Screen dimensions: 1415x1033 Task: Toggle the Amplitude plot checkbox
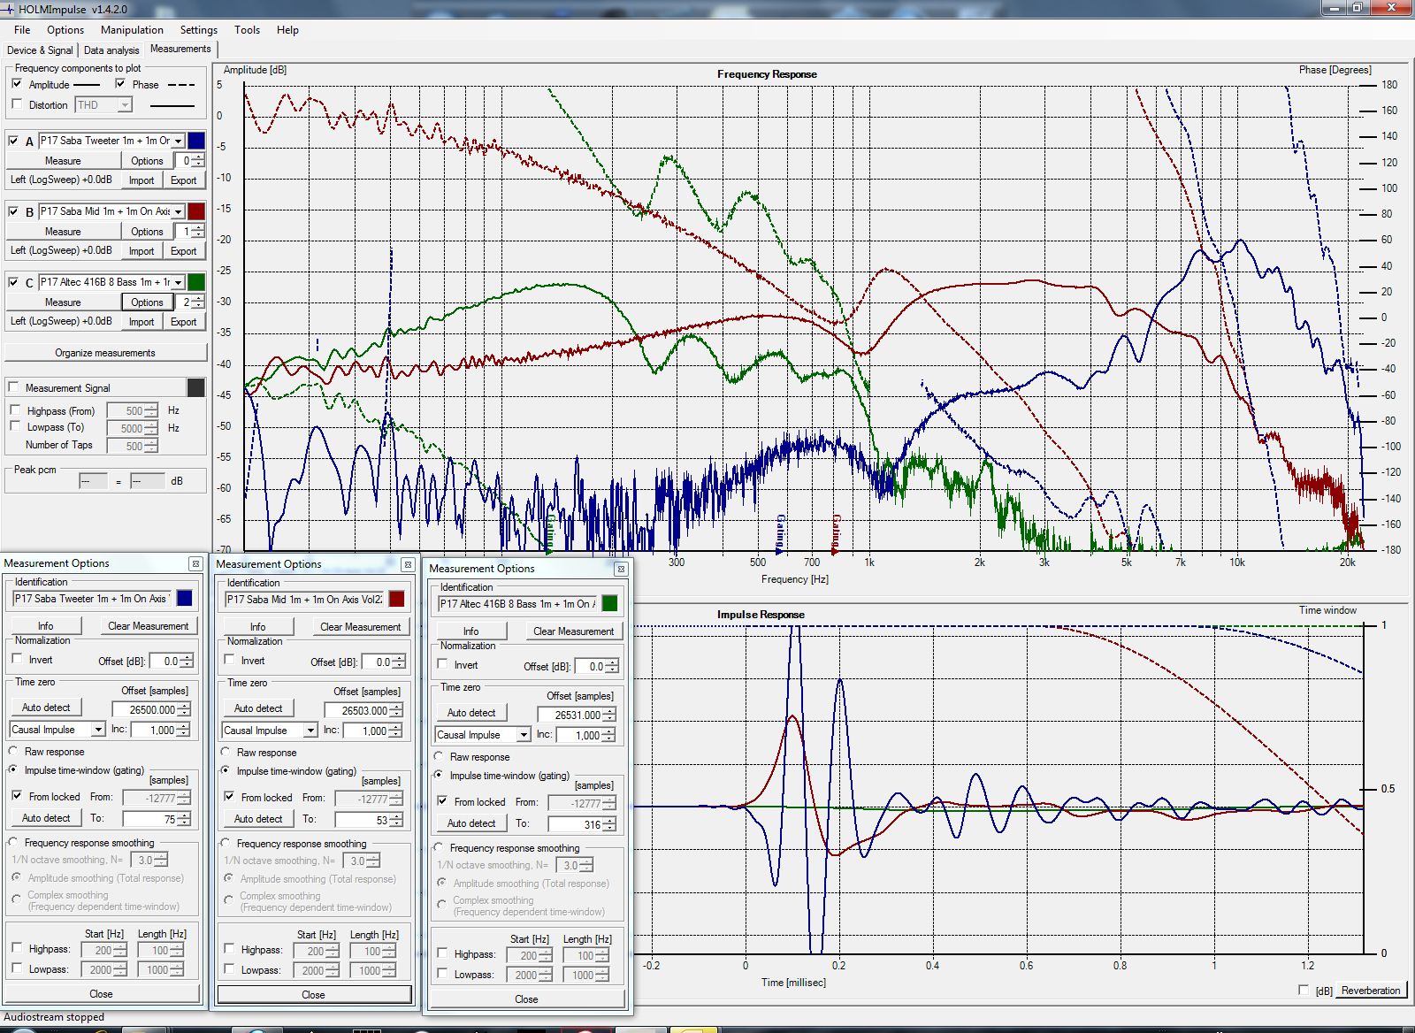(x=17, y=84)
